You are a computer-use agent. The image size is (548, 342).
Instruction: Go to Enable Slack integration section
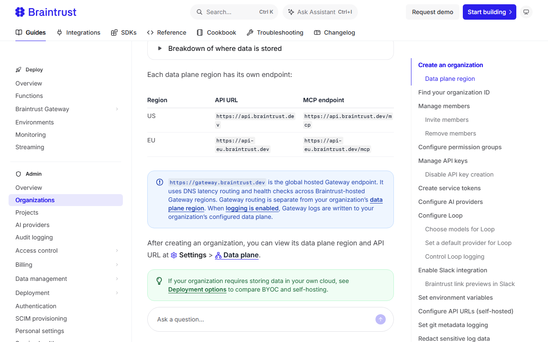[453, 270]
